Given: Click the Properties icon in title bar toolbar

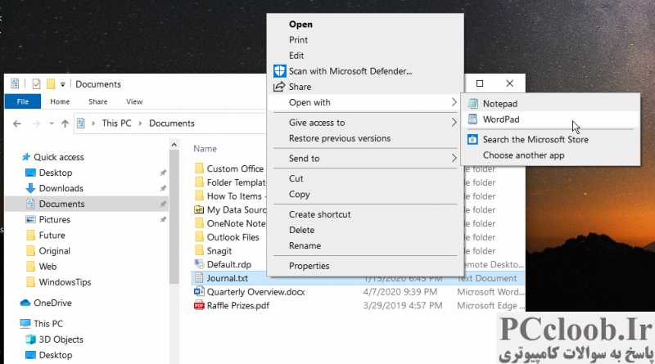Looking at the screenshot, I should (x=36, y=84).
